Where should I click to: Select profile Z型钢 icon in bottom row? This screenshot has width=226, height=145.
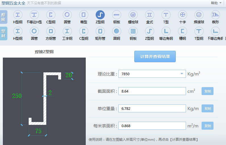pos(149,31)
